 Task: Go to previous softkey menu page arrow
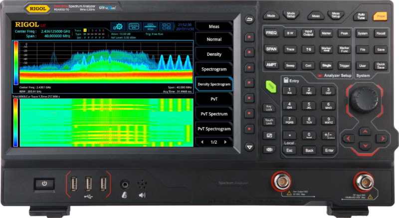(202, 142)
